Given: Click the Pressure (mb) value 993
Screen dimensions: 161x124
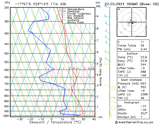Looking at the screenshot, I should pyautogui.click(x=143, y=83).
